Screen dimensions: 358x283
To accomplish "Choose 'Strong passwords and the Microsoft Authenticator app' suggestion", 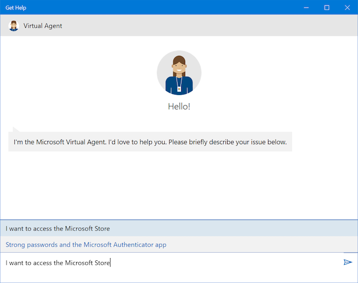I will pos(86,244).
